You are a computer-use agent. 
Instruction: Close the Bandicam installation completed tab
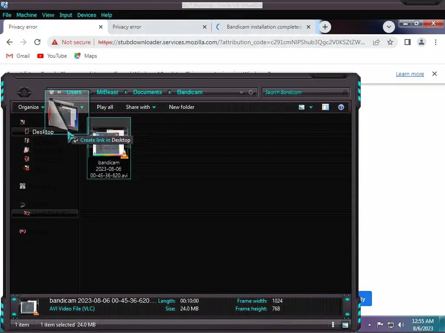coord(309,27)
